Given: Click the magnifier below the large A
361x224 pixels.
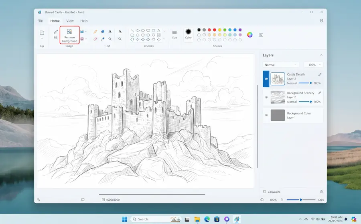Looking at the screenshot, I should [120, 39].
